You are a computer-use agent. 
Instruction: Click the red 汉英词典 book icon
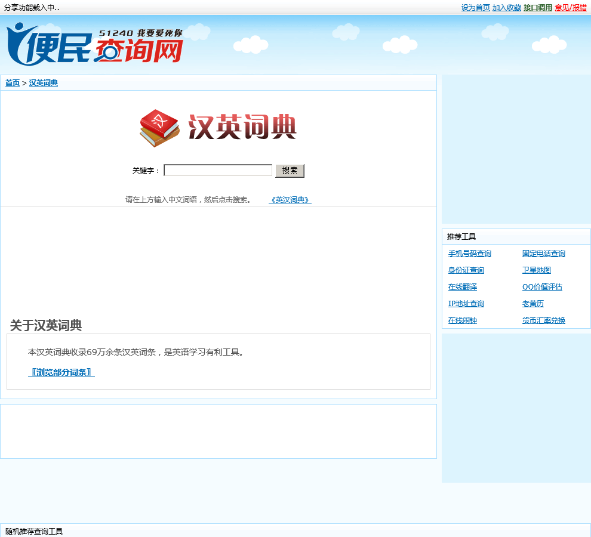159,128
